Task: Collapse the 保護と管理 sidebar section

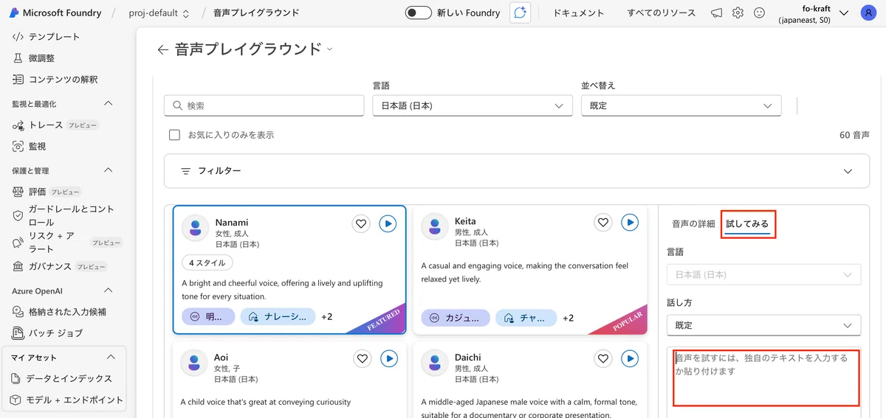Action: [x=109, y=170]
